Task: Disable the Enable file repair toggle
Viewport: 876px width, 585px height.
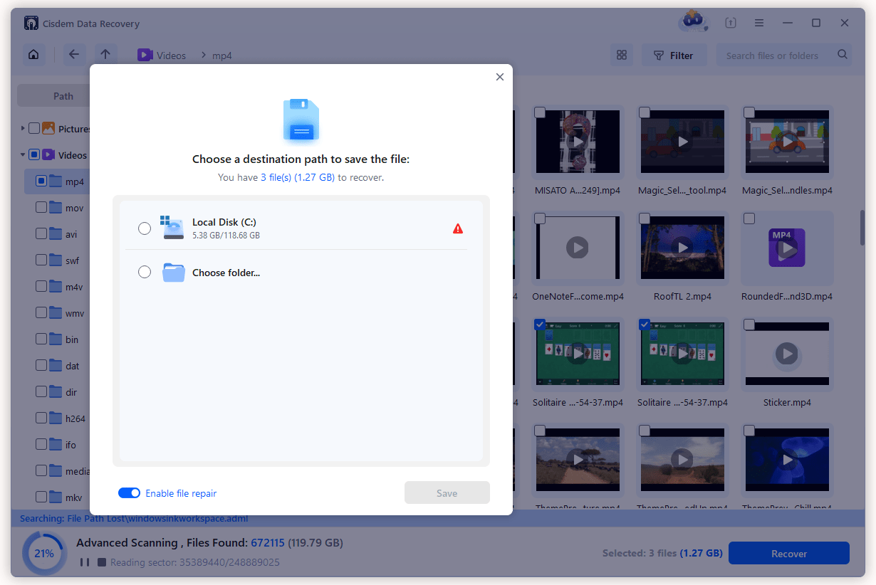Action: 130,493
